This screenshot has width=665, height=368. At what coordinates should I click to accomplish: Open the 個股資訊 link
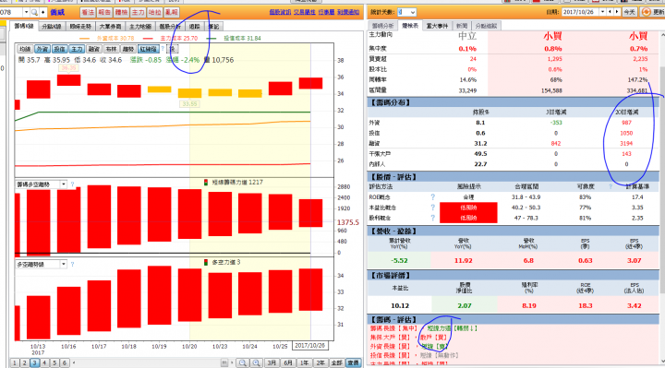click(x=280, y=12)
